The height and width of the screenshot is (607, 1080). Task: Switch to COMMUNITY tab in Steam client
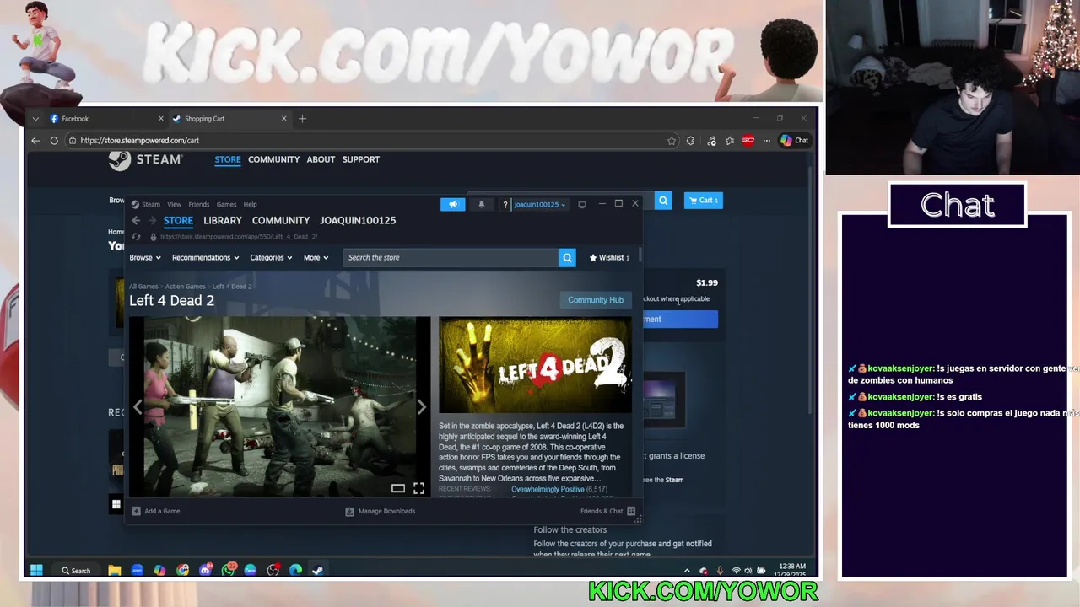click(281, 220)
